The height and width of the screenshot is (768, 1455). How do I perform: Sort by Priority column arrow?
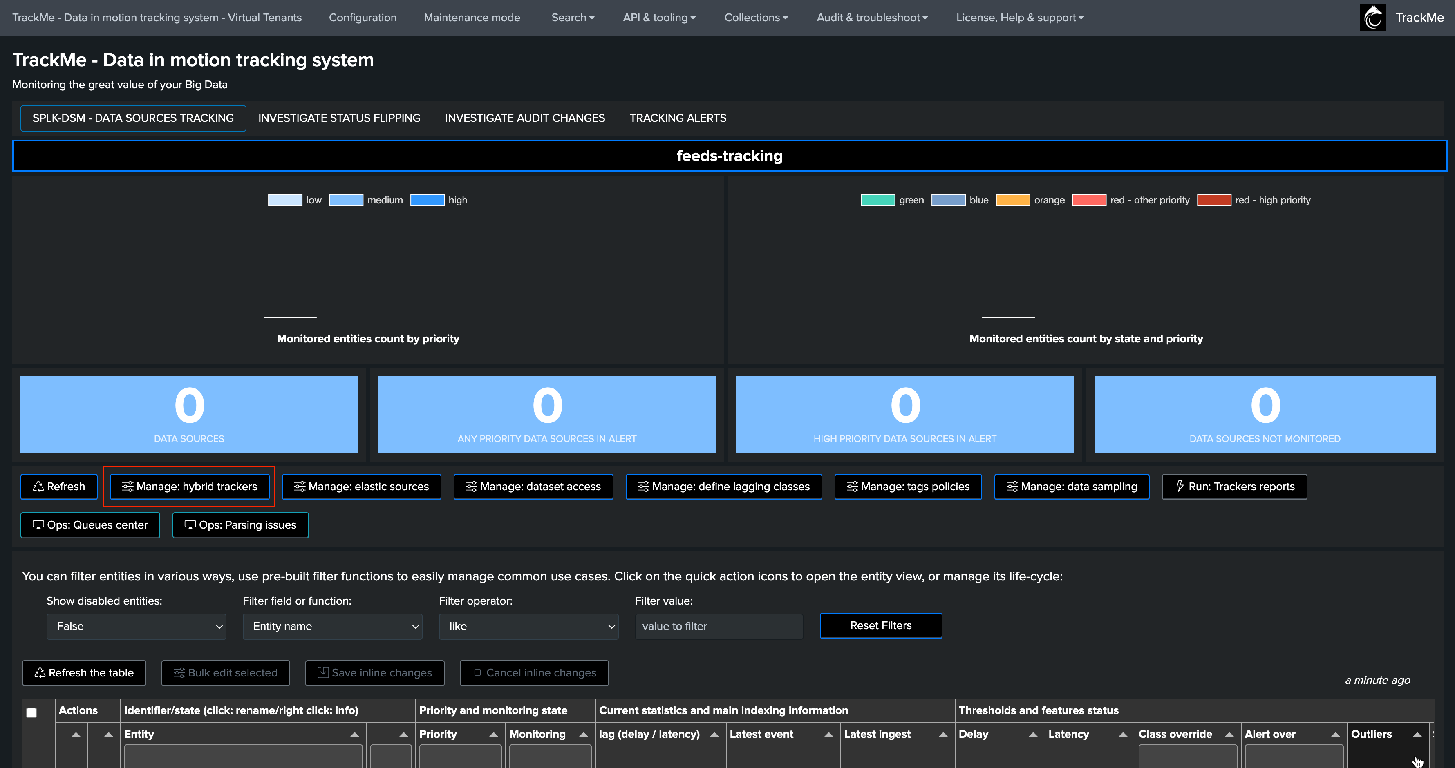pos(493,734)
